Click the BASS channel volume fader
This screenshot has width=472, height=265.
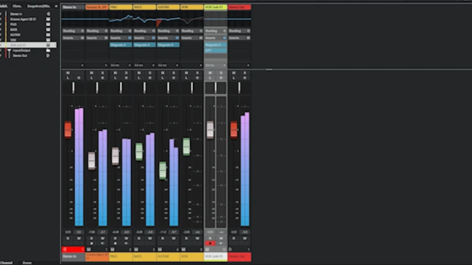pos(139,152)
